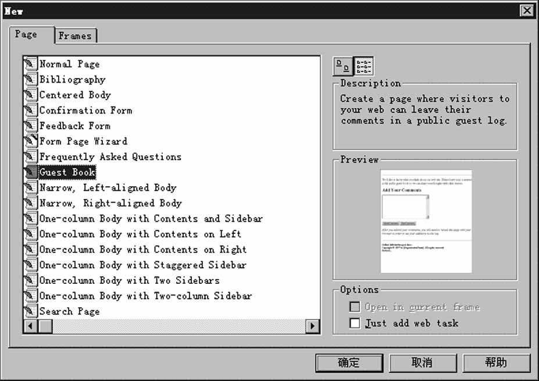Click the list's right scroll arrow

[312, 326]
